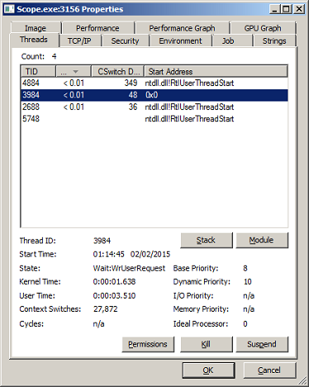Sort by the CSwitch Delta column header

click(x=117, y=71)
